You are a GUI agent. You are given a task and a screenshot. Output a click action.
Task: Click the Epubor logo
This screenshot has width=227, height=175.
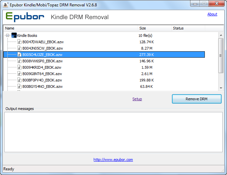pyautogui.click(x=25, y=17)
